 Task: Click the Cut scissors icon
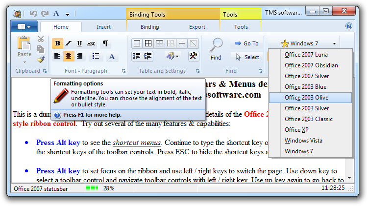coord(41,39)
